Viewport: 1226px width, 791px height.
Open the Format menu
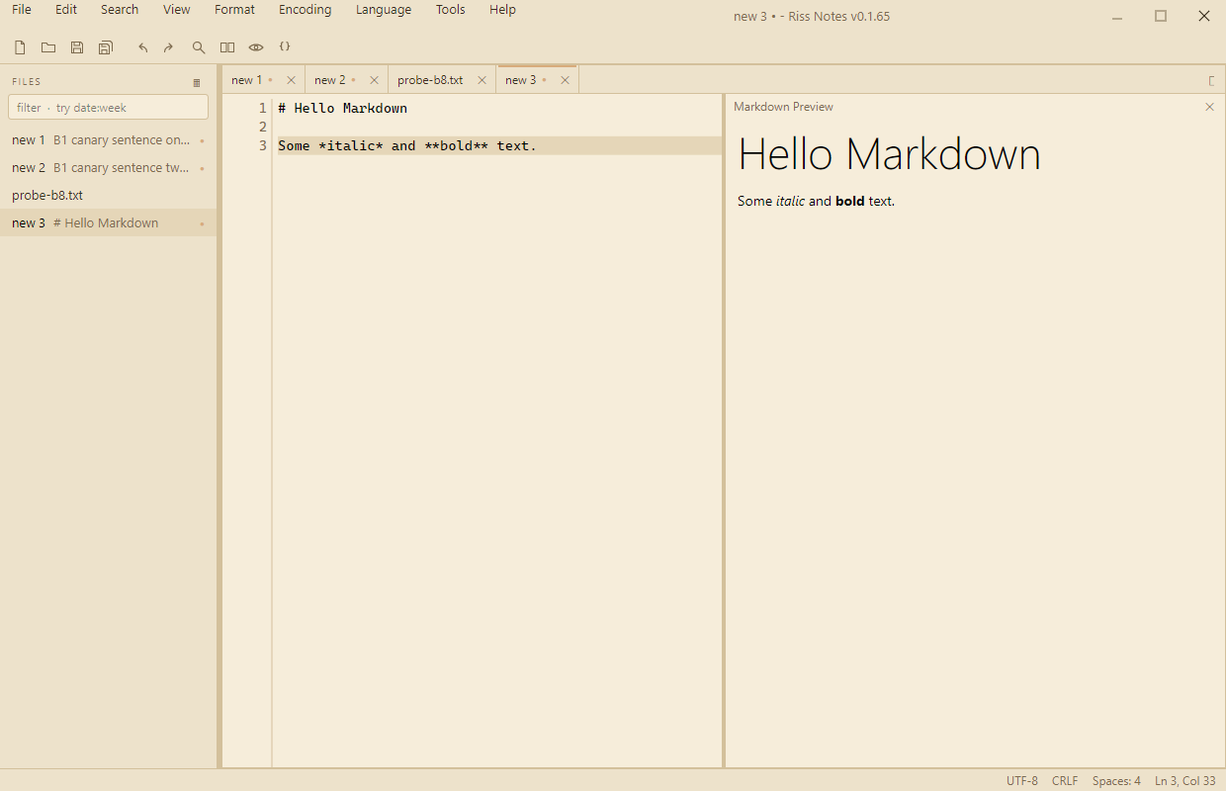click(234, 10)
